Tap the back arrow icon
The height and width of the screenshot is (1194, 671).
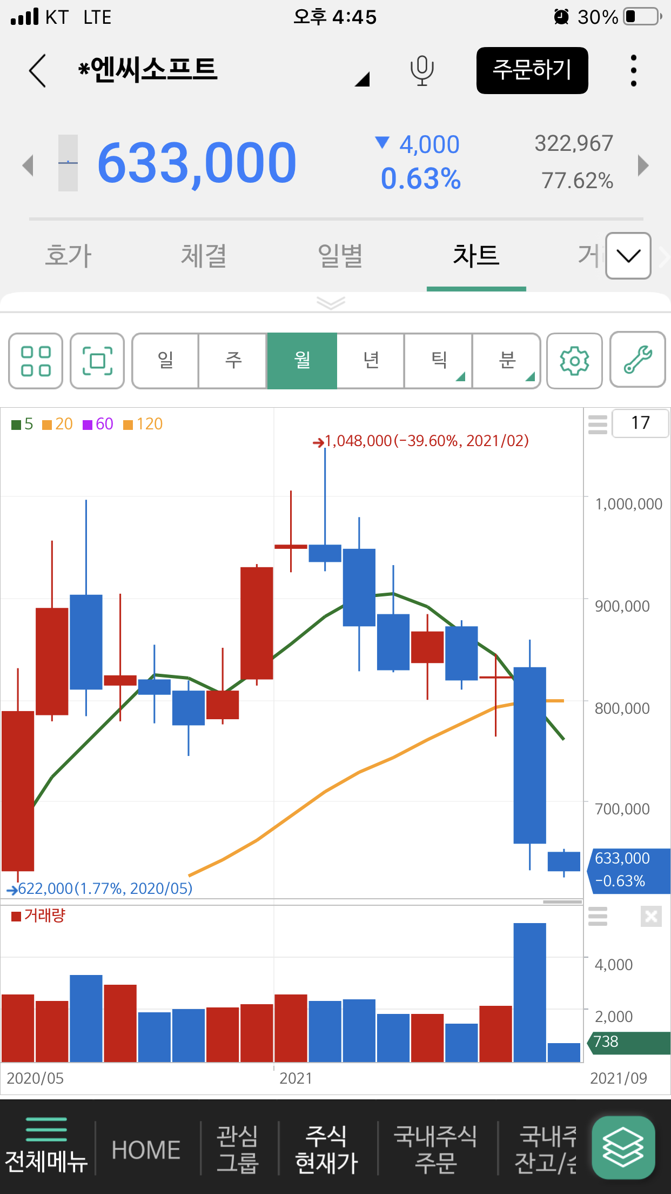click(37, 70)
